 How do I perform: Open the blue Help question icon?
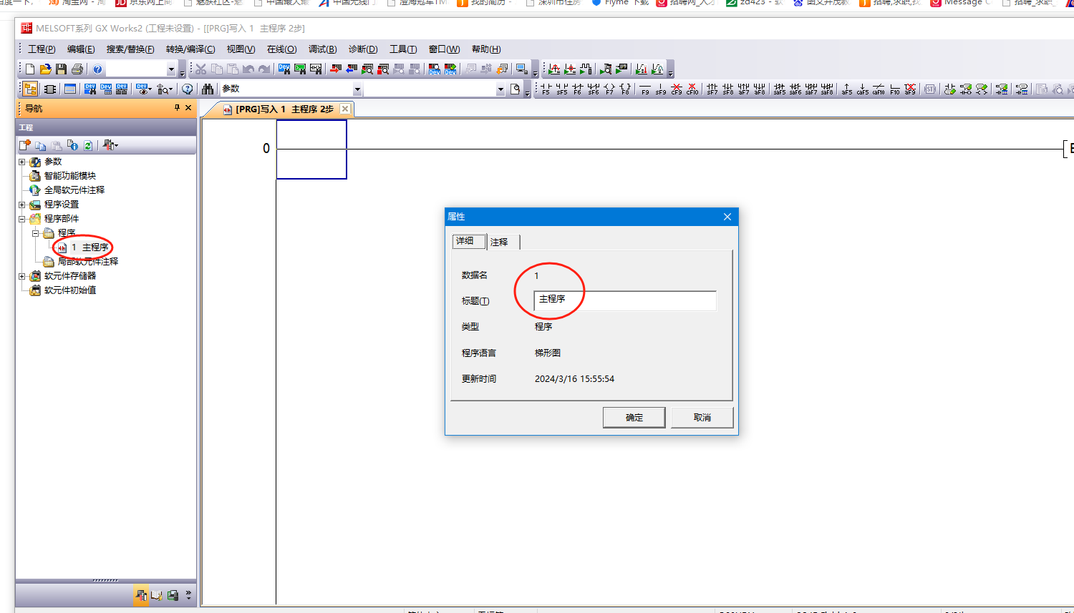[x=97, y=69]
